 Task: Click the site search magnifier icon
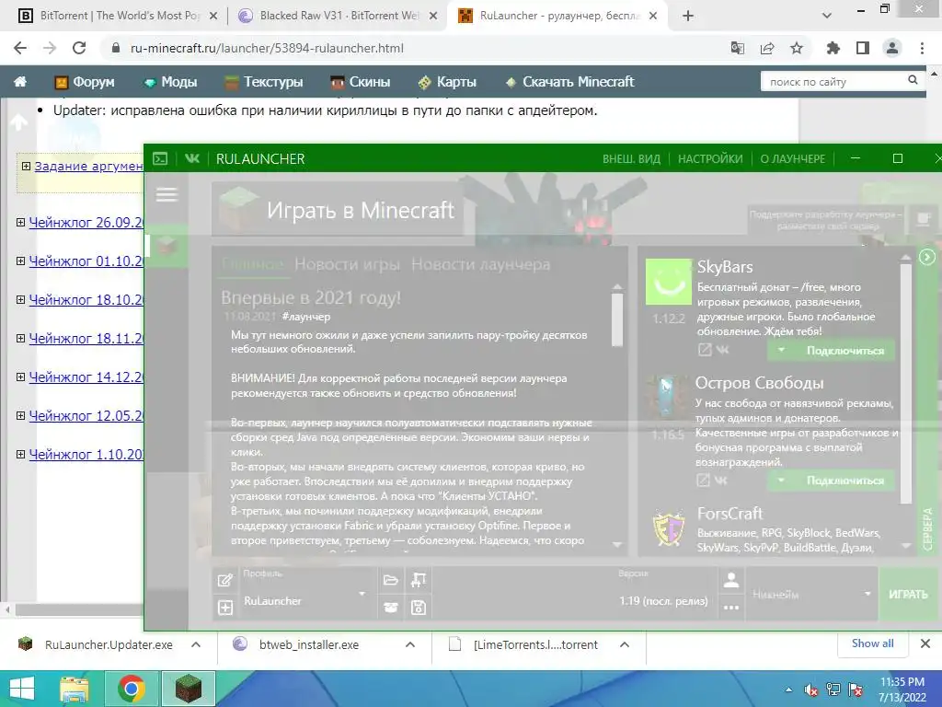(x=913, y=80)
